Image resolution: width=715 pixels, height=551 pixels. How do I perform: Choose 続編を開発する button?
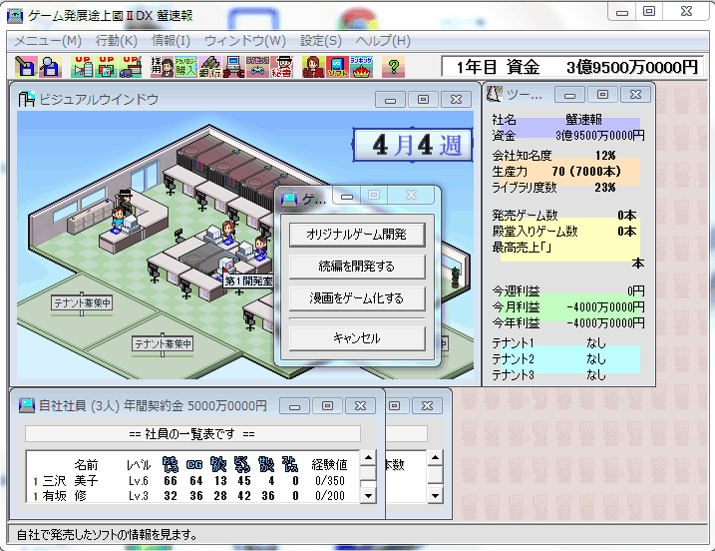click(357, 267)
